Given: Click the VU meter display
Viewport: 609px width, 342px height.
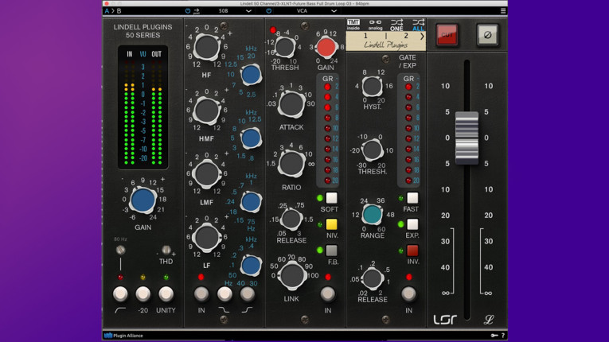Looking at the screenshot, I should point(143,107).
